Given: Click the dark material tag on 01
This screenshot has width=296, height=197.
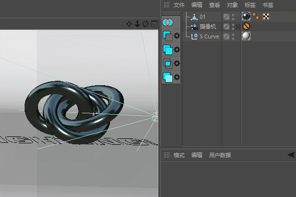Looking at the screenshot, I should (246, 16).
